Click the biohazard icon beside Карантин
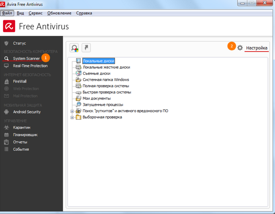Viewport: 275px width, 214px height. click(7, 128)
